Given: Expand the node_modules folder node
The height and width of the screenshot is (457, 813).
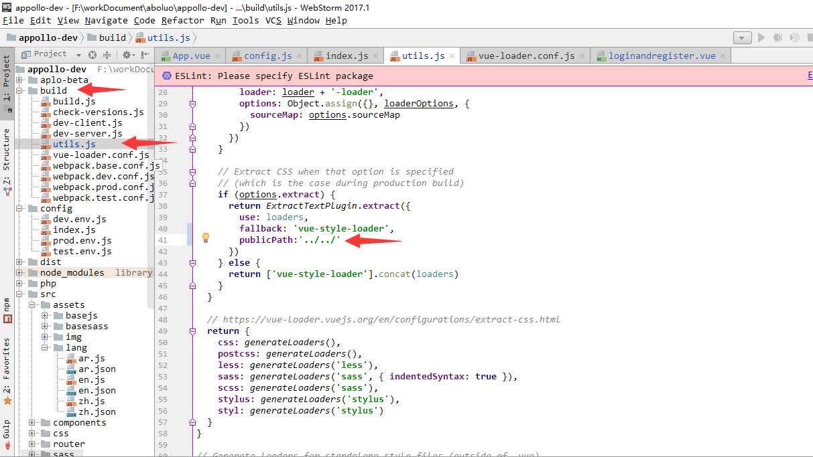Looking at the screenshot, I should point(19,273).
